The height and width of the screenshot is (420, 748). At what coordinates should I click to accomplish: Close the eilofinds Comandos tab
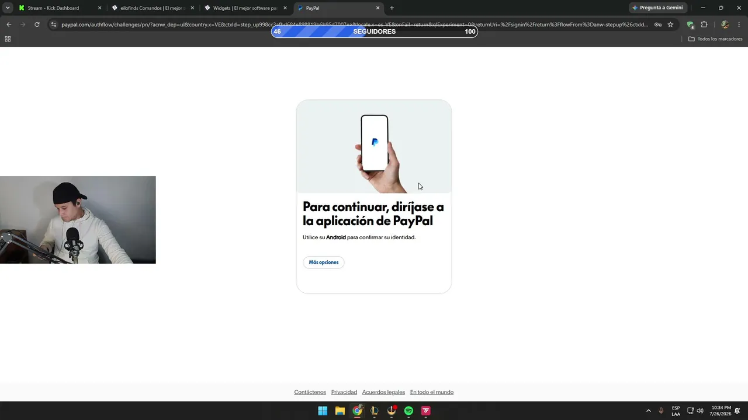[x=192, y=8]
